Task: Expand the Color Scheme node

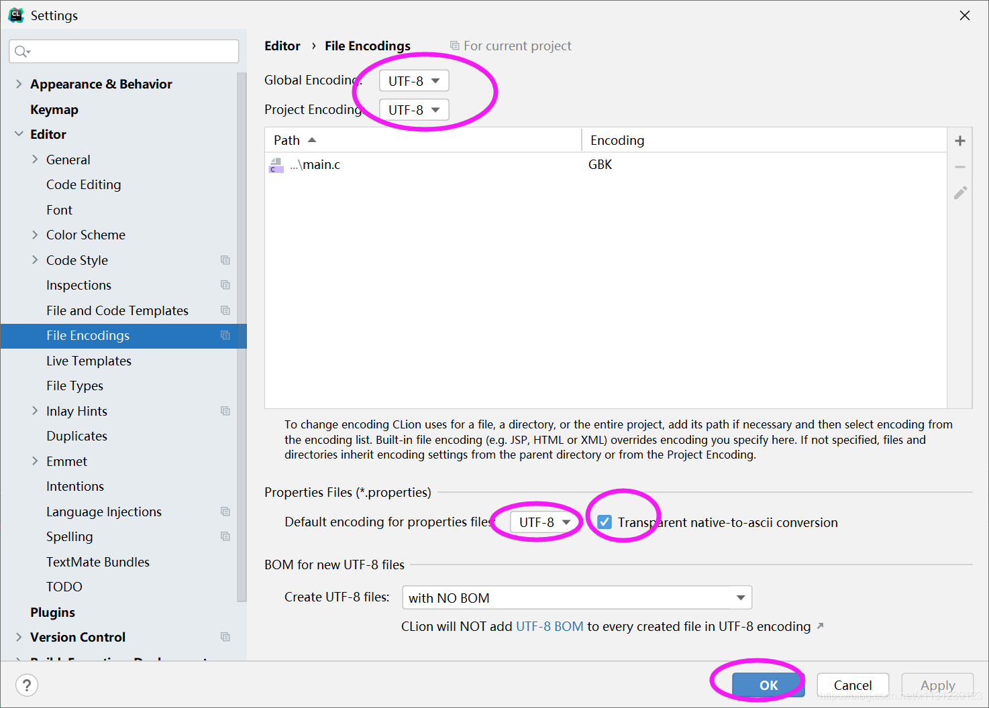Action: [35, 235]
